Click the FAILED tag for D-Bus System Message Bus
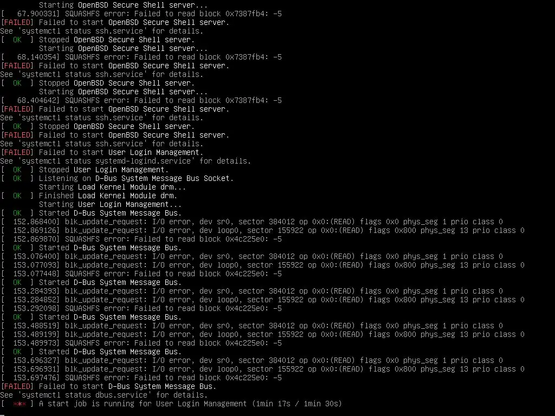Screen dimensions: 555x416 point(17,386)
